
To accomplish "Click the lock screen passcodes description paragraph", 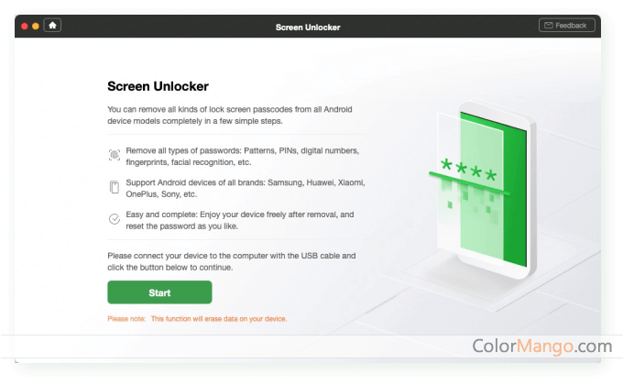I will (x=230, y=115).
